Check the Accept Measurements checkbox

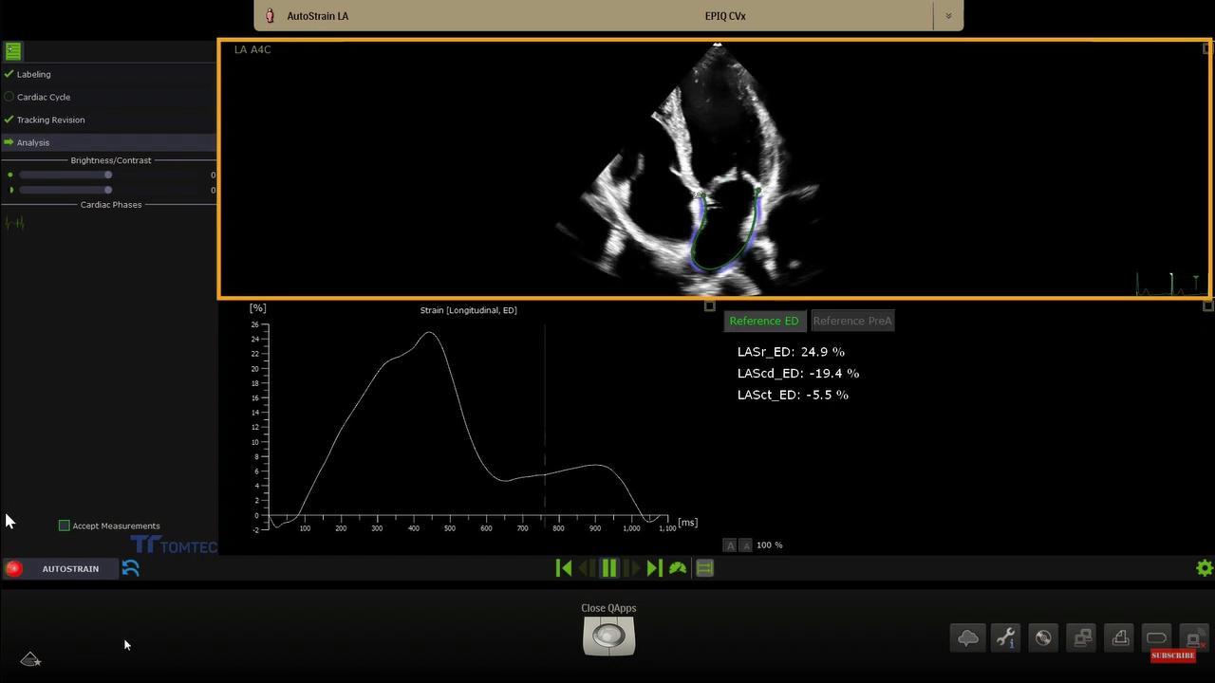tap(65, 526)
